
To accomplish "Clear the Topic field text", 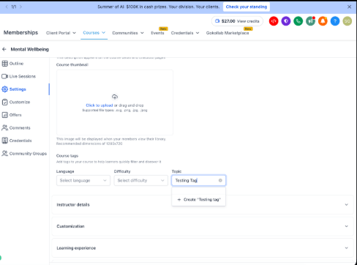I will [220, 180].
